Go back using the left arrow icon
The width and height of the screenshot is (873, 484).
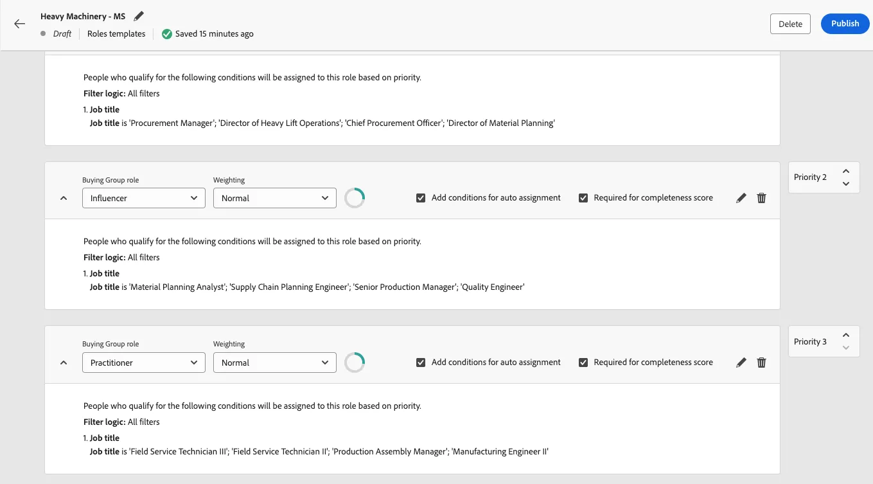coord(19,24)
